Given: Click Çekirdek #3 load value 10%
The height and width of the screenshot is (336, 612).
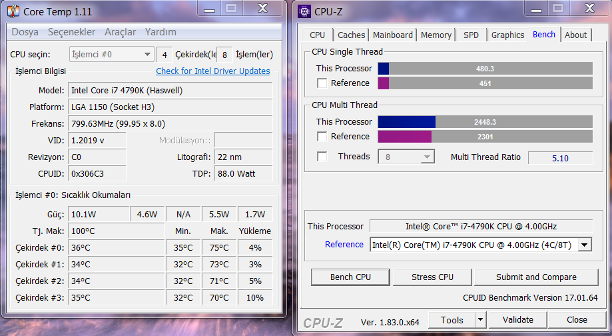Looking at the screenshot, I should coord(255,298).
